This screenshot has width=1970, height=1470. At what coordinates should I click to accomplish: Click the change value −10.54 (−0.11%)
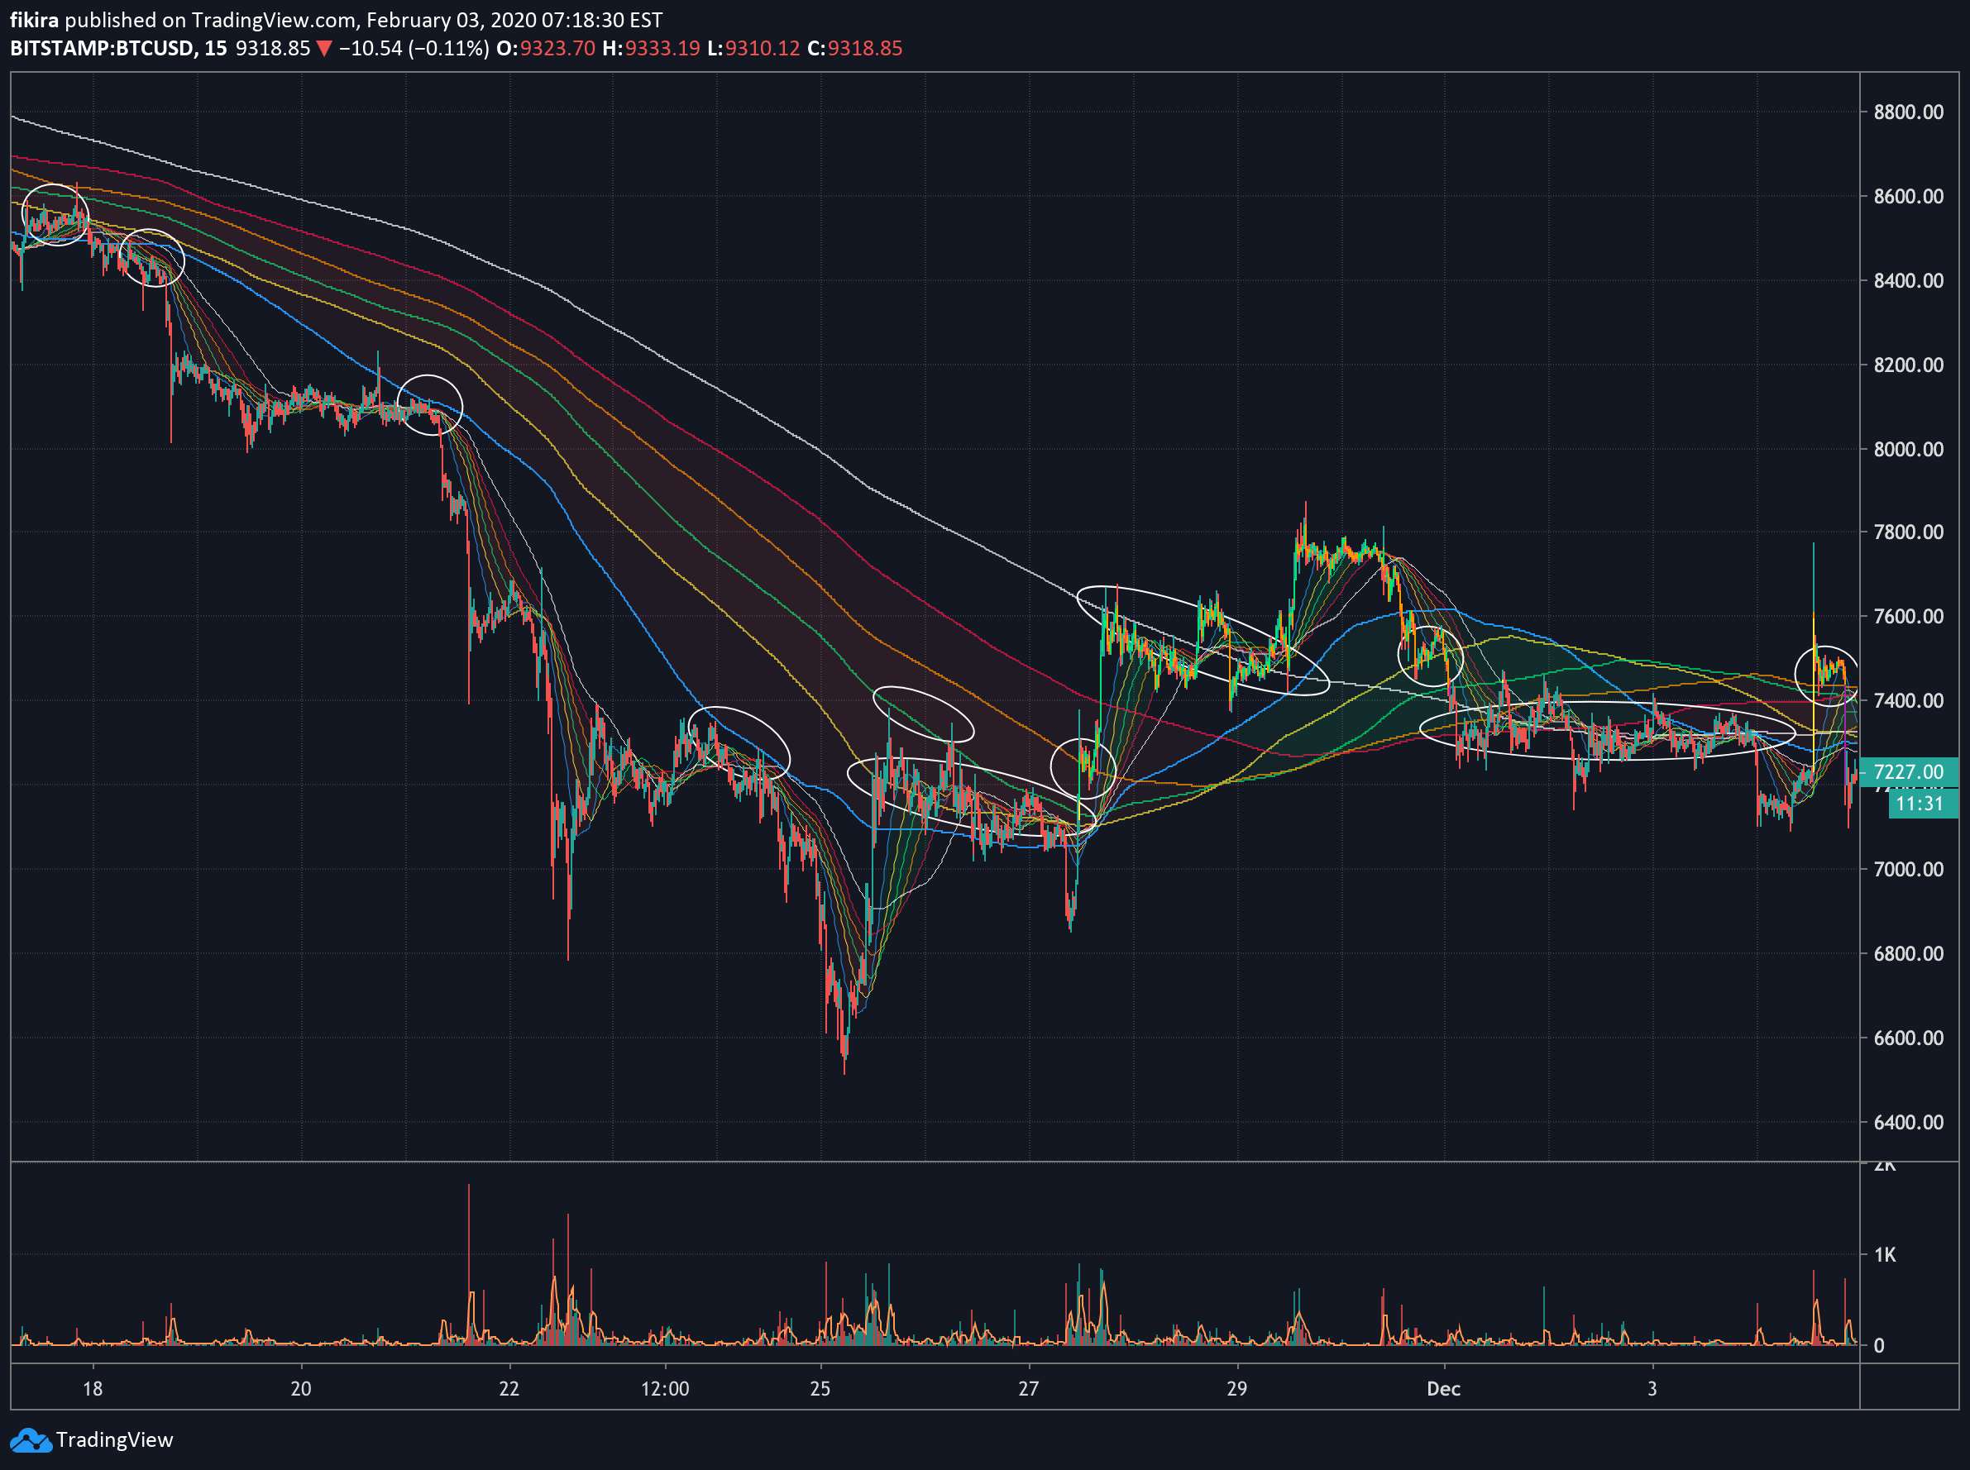click(x=414, y=48)
